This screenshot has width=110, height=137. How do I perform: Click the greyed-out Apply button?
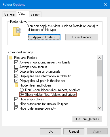97,132
